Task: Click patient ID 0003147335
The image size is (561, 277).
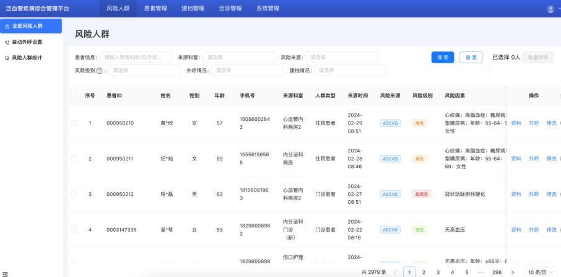Action: [x=121, y=230]
